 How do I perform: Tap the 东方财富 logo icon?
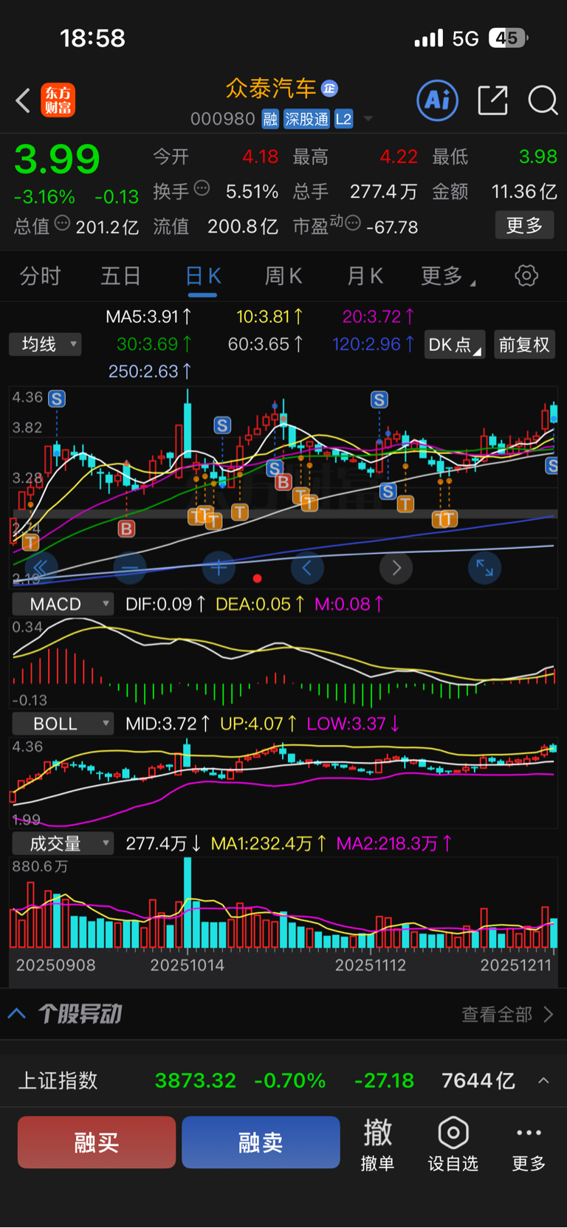click(x=58, y=100)
